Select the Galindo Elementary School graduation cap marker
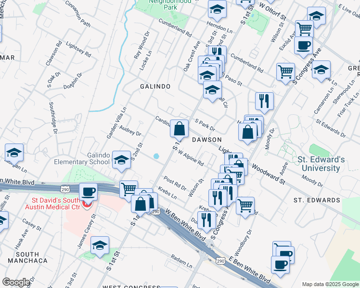 point(121,161)
